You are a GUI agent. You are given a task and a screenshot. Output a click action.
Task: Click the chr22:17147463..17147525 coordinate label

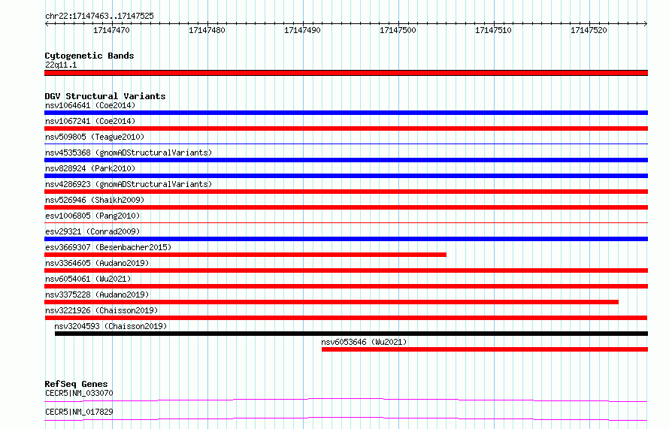[x=99, y=17]
